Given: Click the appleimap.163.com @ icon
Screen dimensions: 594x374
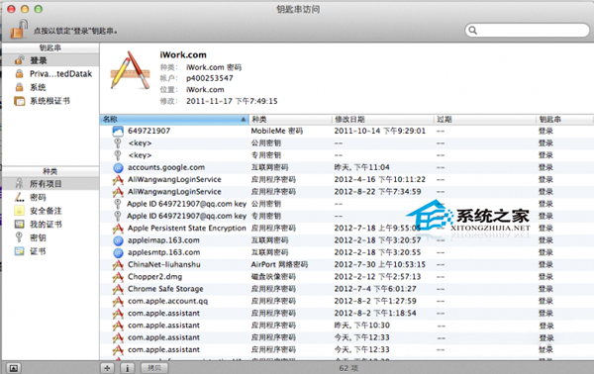Looking at the screenshot, I should click(x=118, y=240).
